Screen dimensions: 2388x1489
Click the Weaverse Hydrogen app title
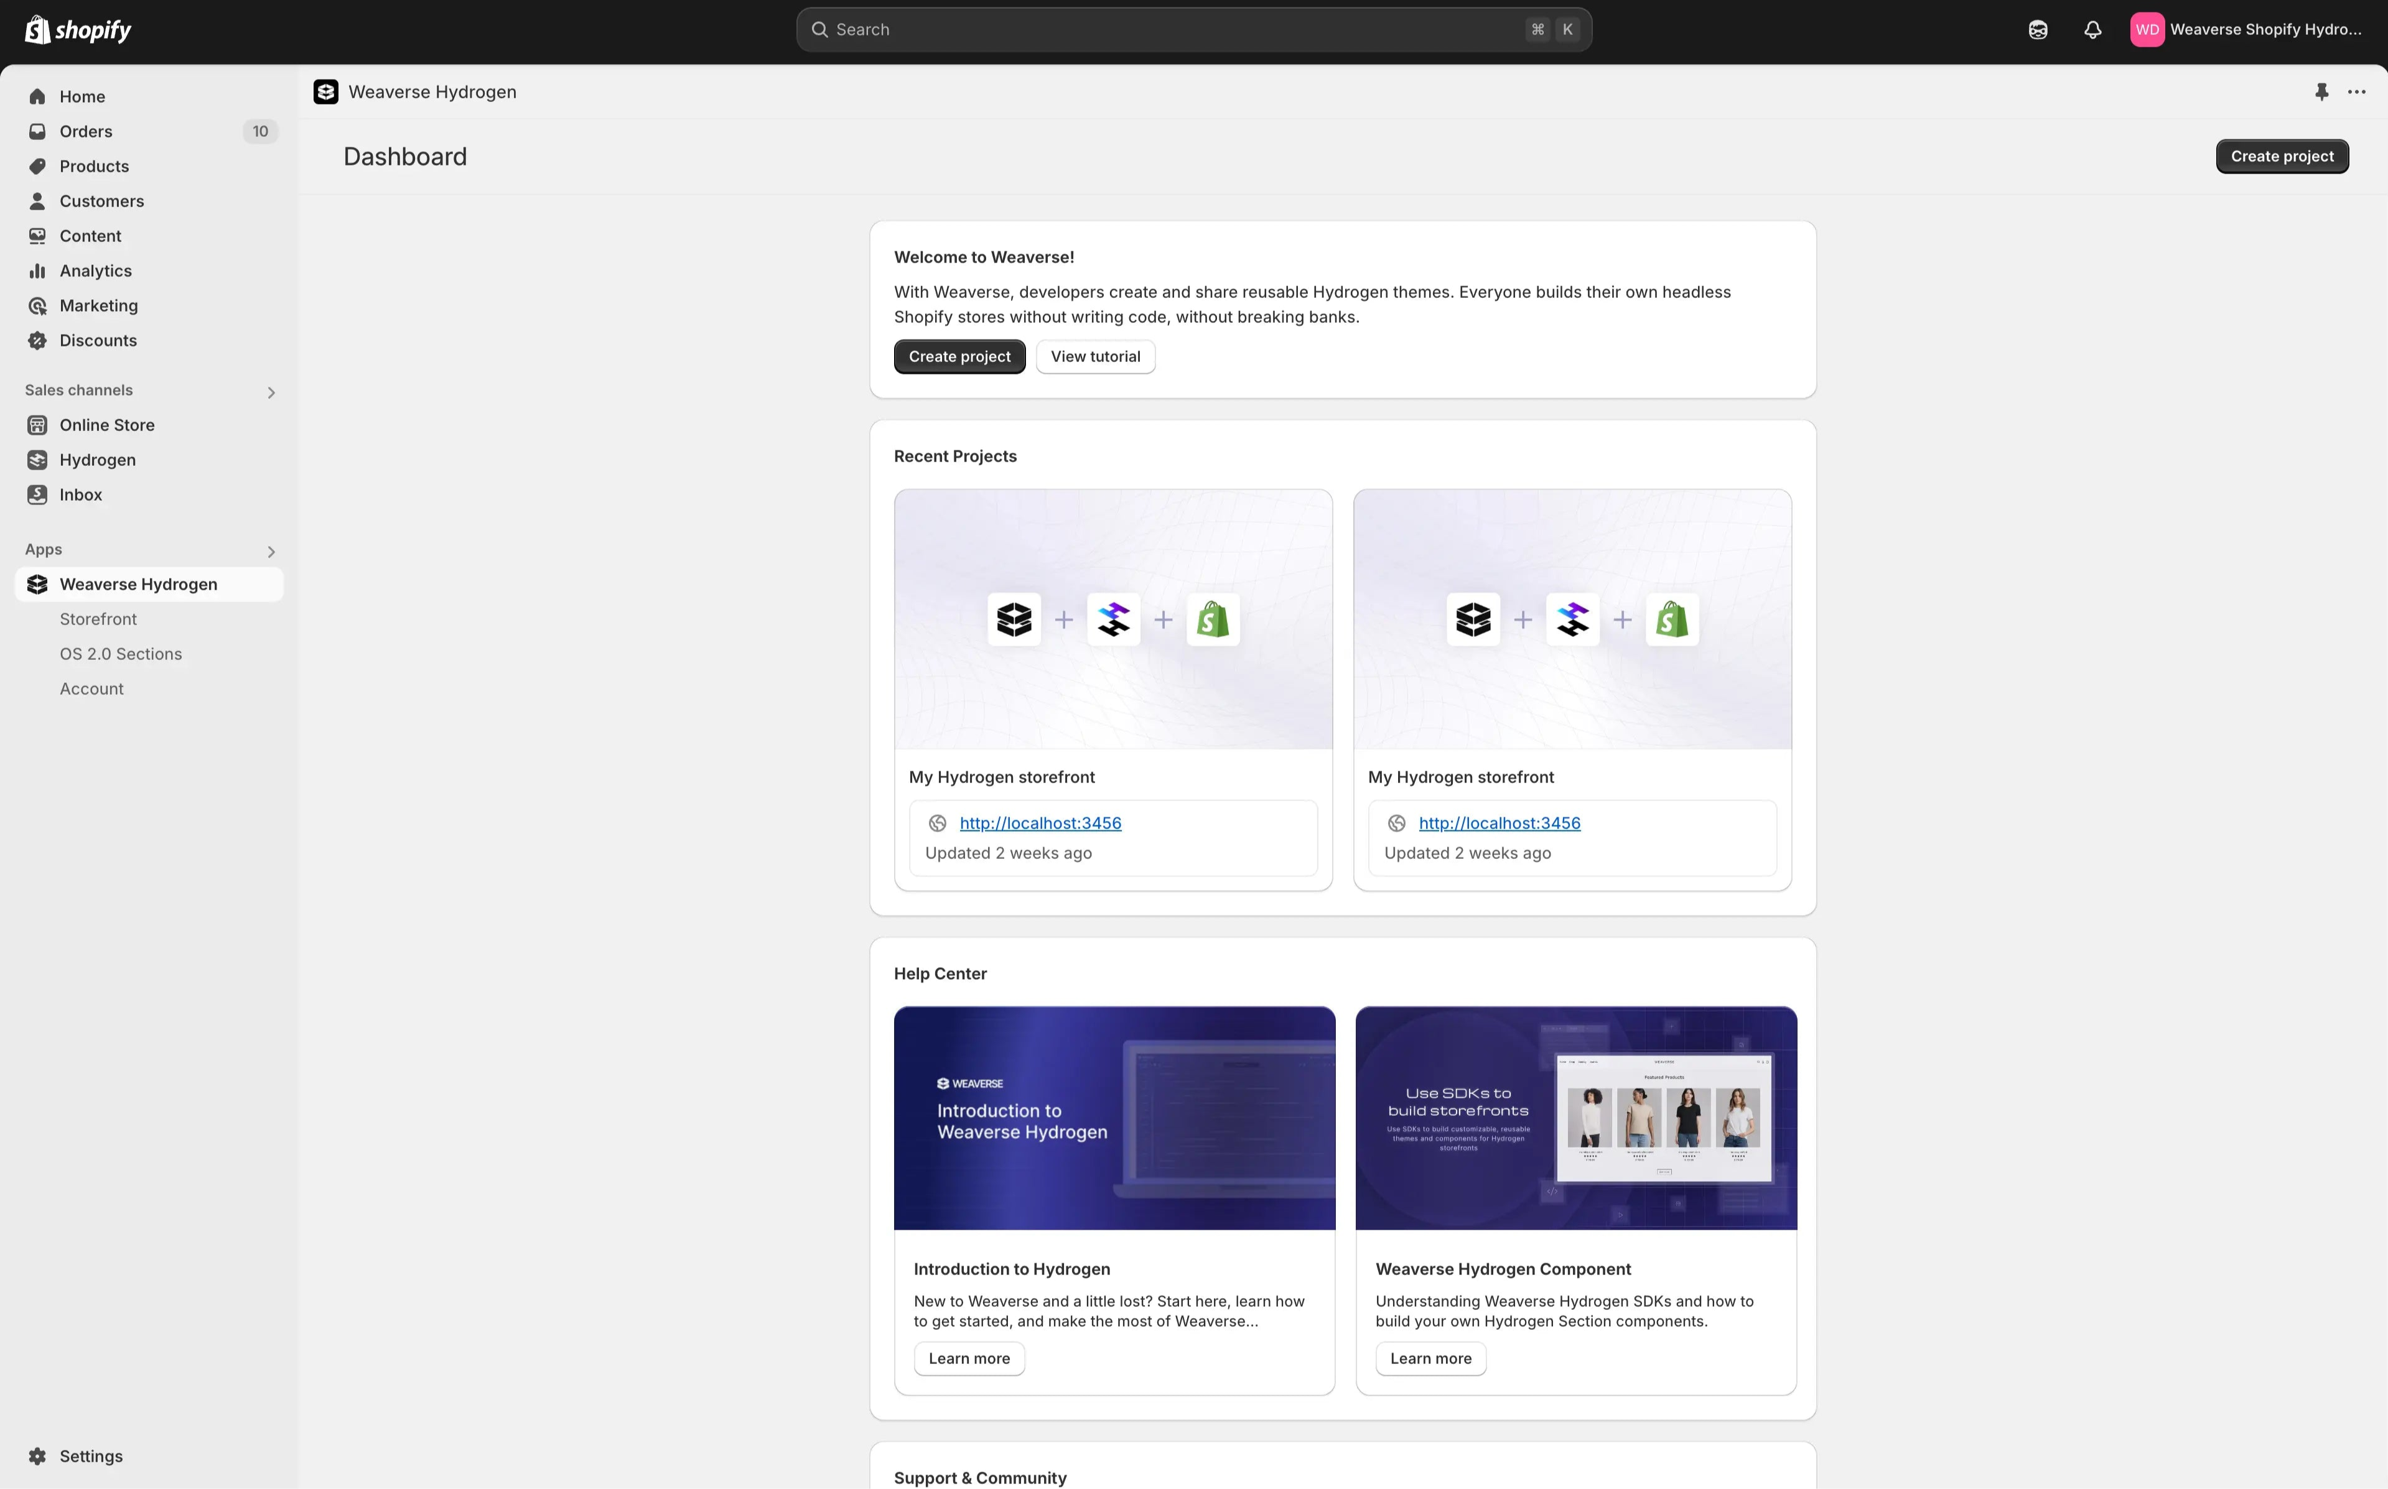tap(432, 91)
